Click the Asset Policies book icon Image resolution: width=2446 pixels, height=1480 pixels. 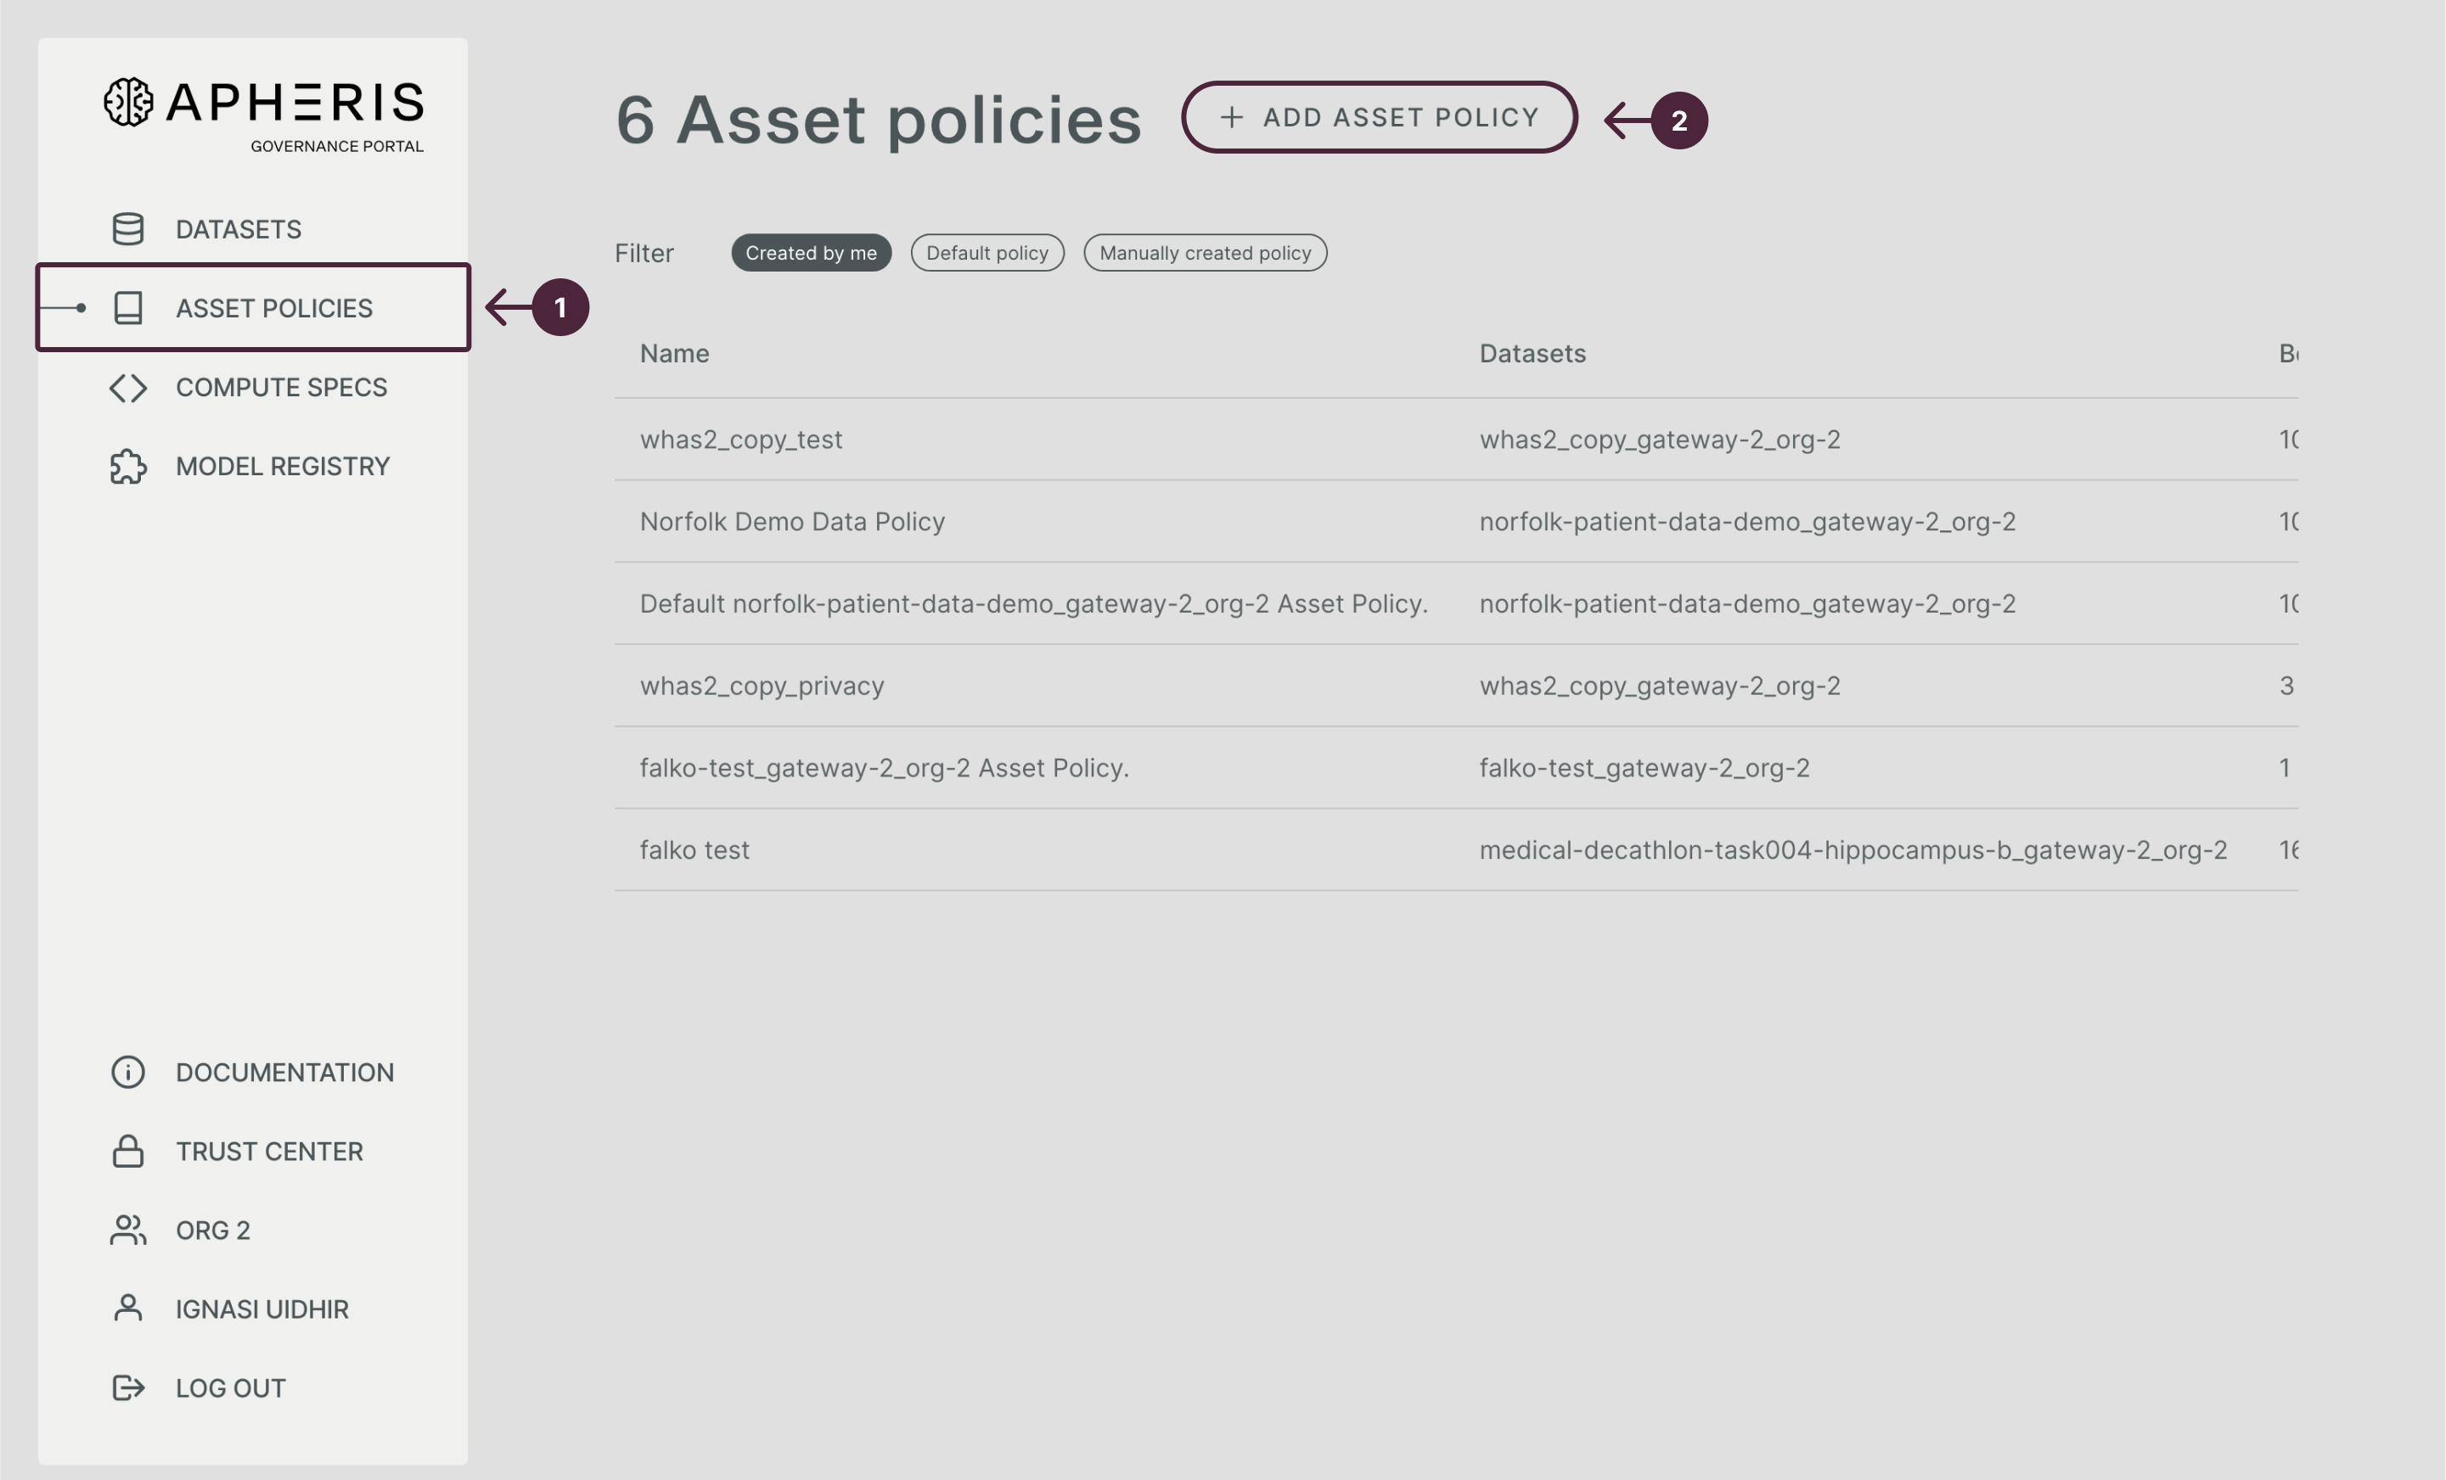click(x=128, y=307)
